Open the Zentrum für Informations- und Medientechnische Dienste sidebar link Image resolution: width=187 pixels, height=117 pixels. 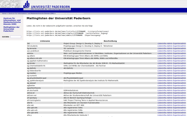(x=12, y=21)
